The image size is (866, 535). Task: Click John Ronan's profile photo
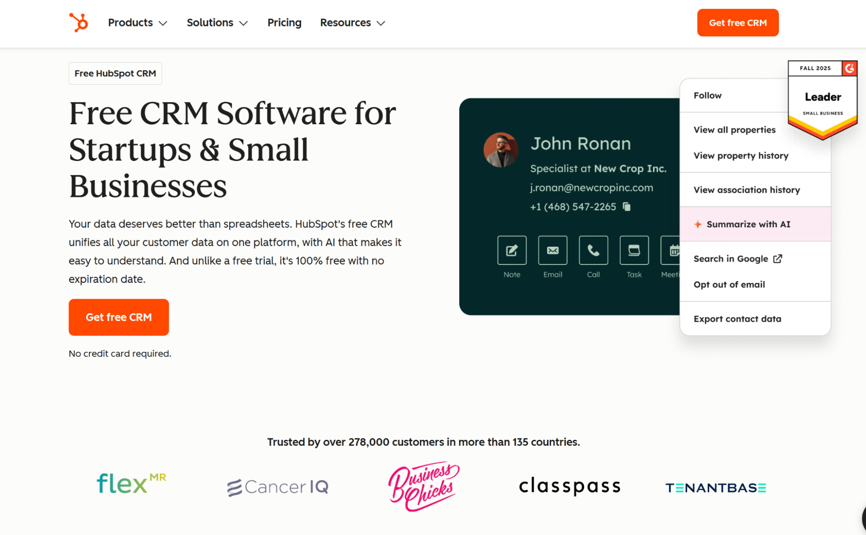coord(501,150)
